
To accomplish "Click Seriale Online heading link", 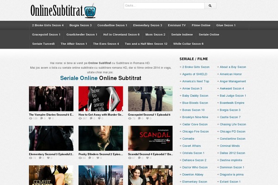I will (79, 78).
